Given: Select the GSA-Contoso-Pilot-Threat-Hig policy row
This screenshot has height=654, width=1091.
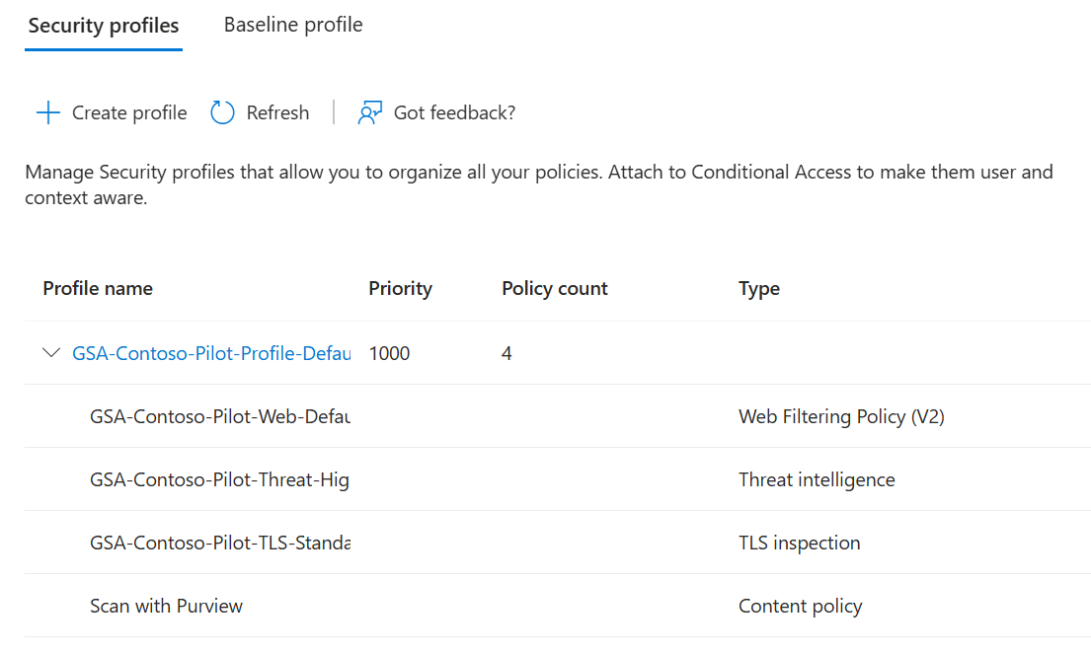Looking at the screenshot, I should pos(557,478).
